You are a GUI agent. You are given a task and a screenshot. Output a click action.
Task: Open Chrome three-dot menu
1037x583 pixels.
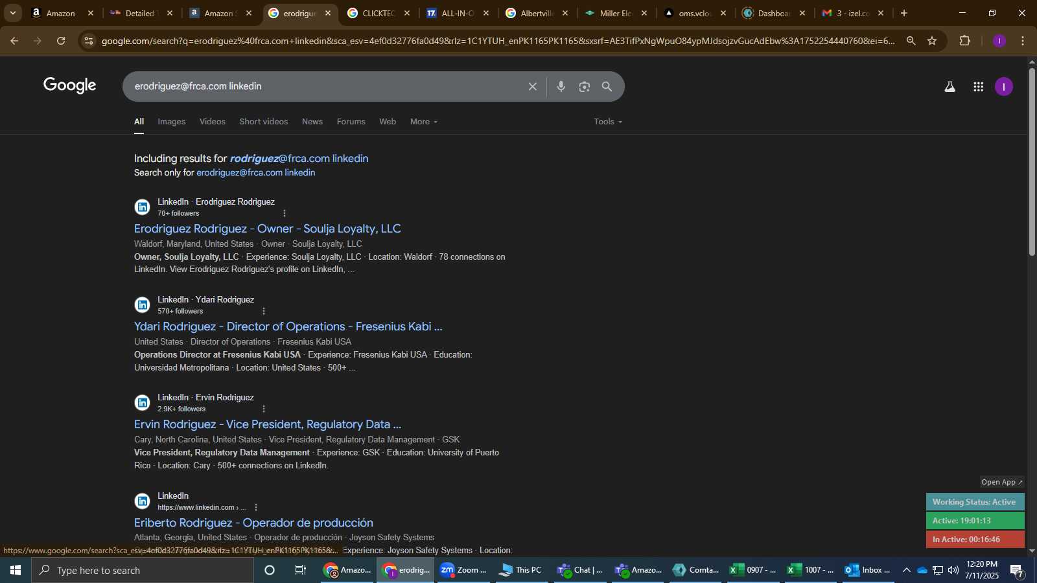tap(1023, 41)
